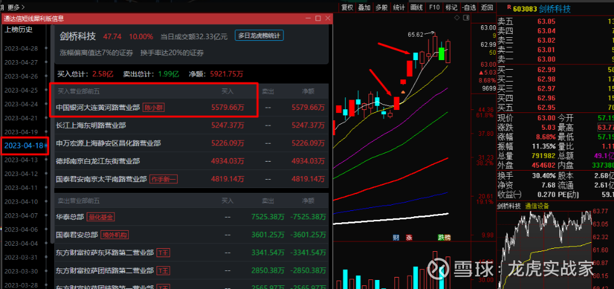Select date 2023-04-13 in 上榜历史
This screenshot has height=289, width=614.
(21, 160)
